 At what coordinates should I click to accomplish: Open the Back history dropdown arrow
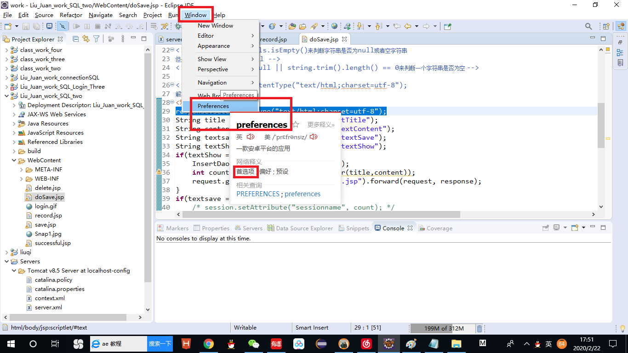(x=416, y=26)
